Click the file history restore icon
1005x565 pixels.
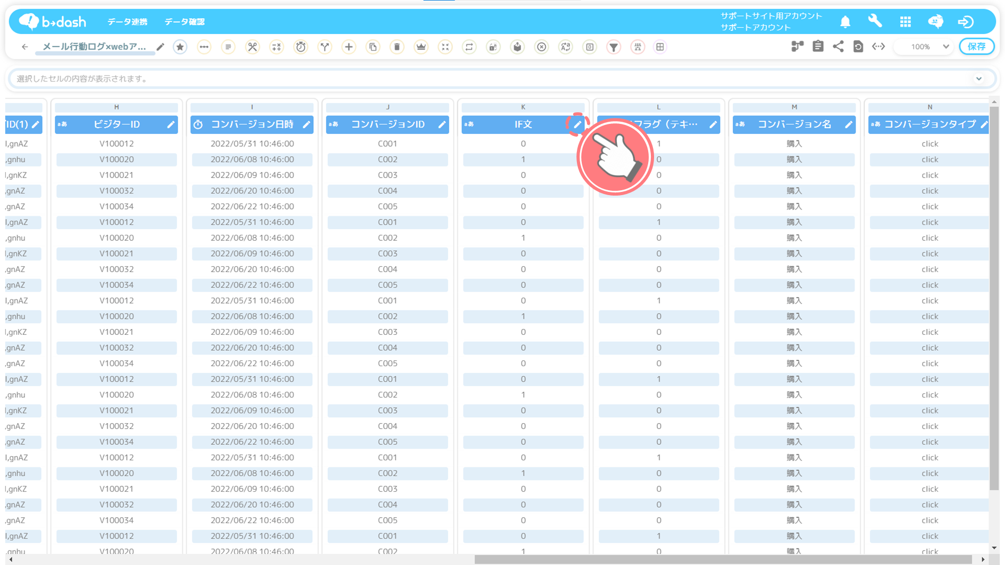coord(858,47)
